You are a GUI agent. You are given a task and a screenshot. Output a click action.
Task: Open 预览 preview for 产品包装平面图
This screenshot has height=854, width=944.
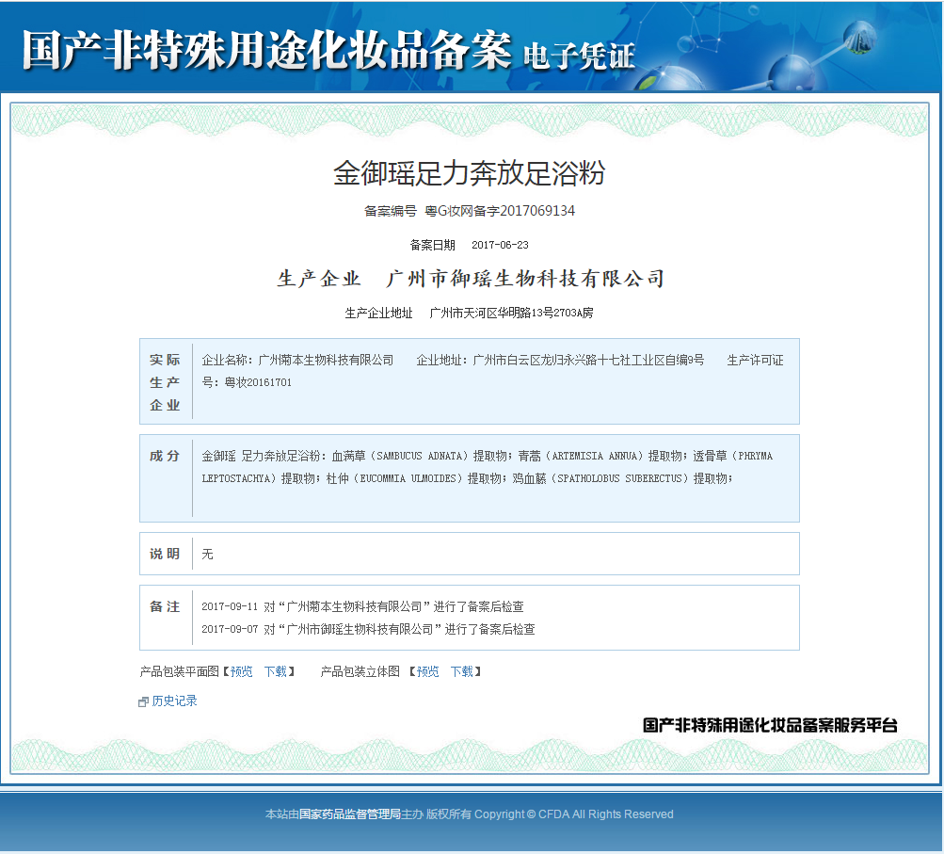point(242,671)
